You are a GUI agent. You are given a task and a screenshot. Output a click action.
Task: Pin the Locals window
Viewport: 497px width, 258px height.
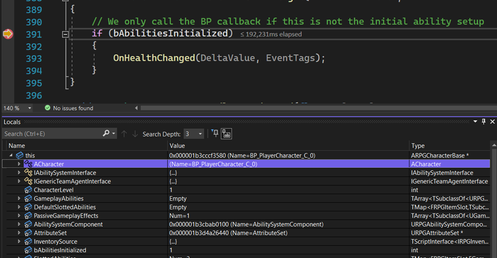click(x=484, y=121)
